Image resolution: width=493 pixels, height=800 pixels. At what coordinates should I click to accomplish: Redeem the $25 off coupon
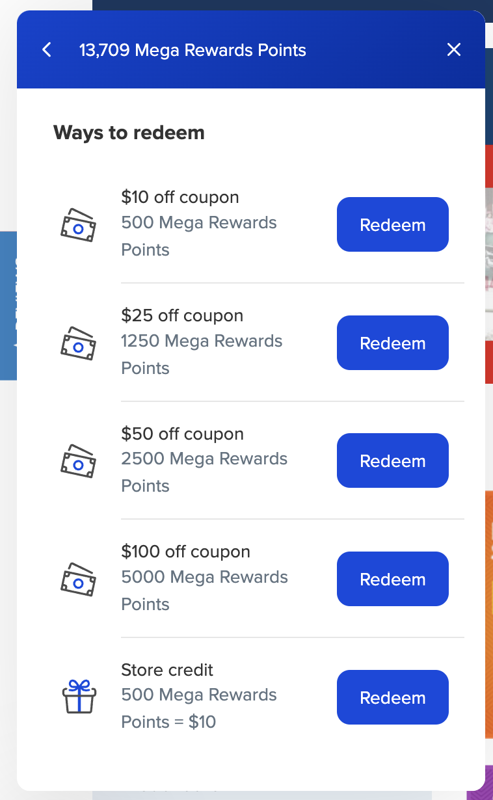pos(392,343)
